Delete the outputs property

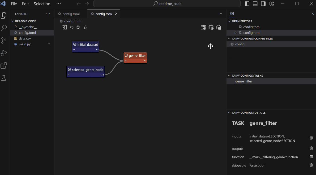(311, 148)
